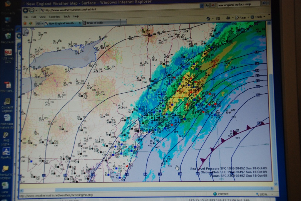This screenshot has height=201, width=301.
Task: Expand the address bar history dropdown
Action: point(201,6)
